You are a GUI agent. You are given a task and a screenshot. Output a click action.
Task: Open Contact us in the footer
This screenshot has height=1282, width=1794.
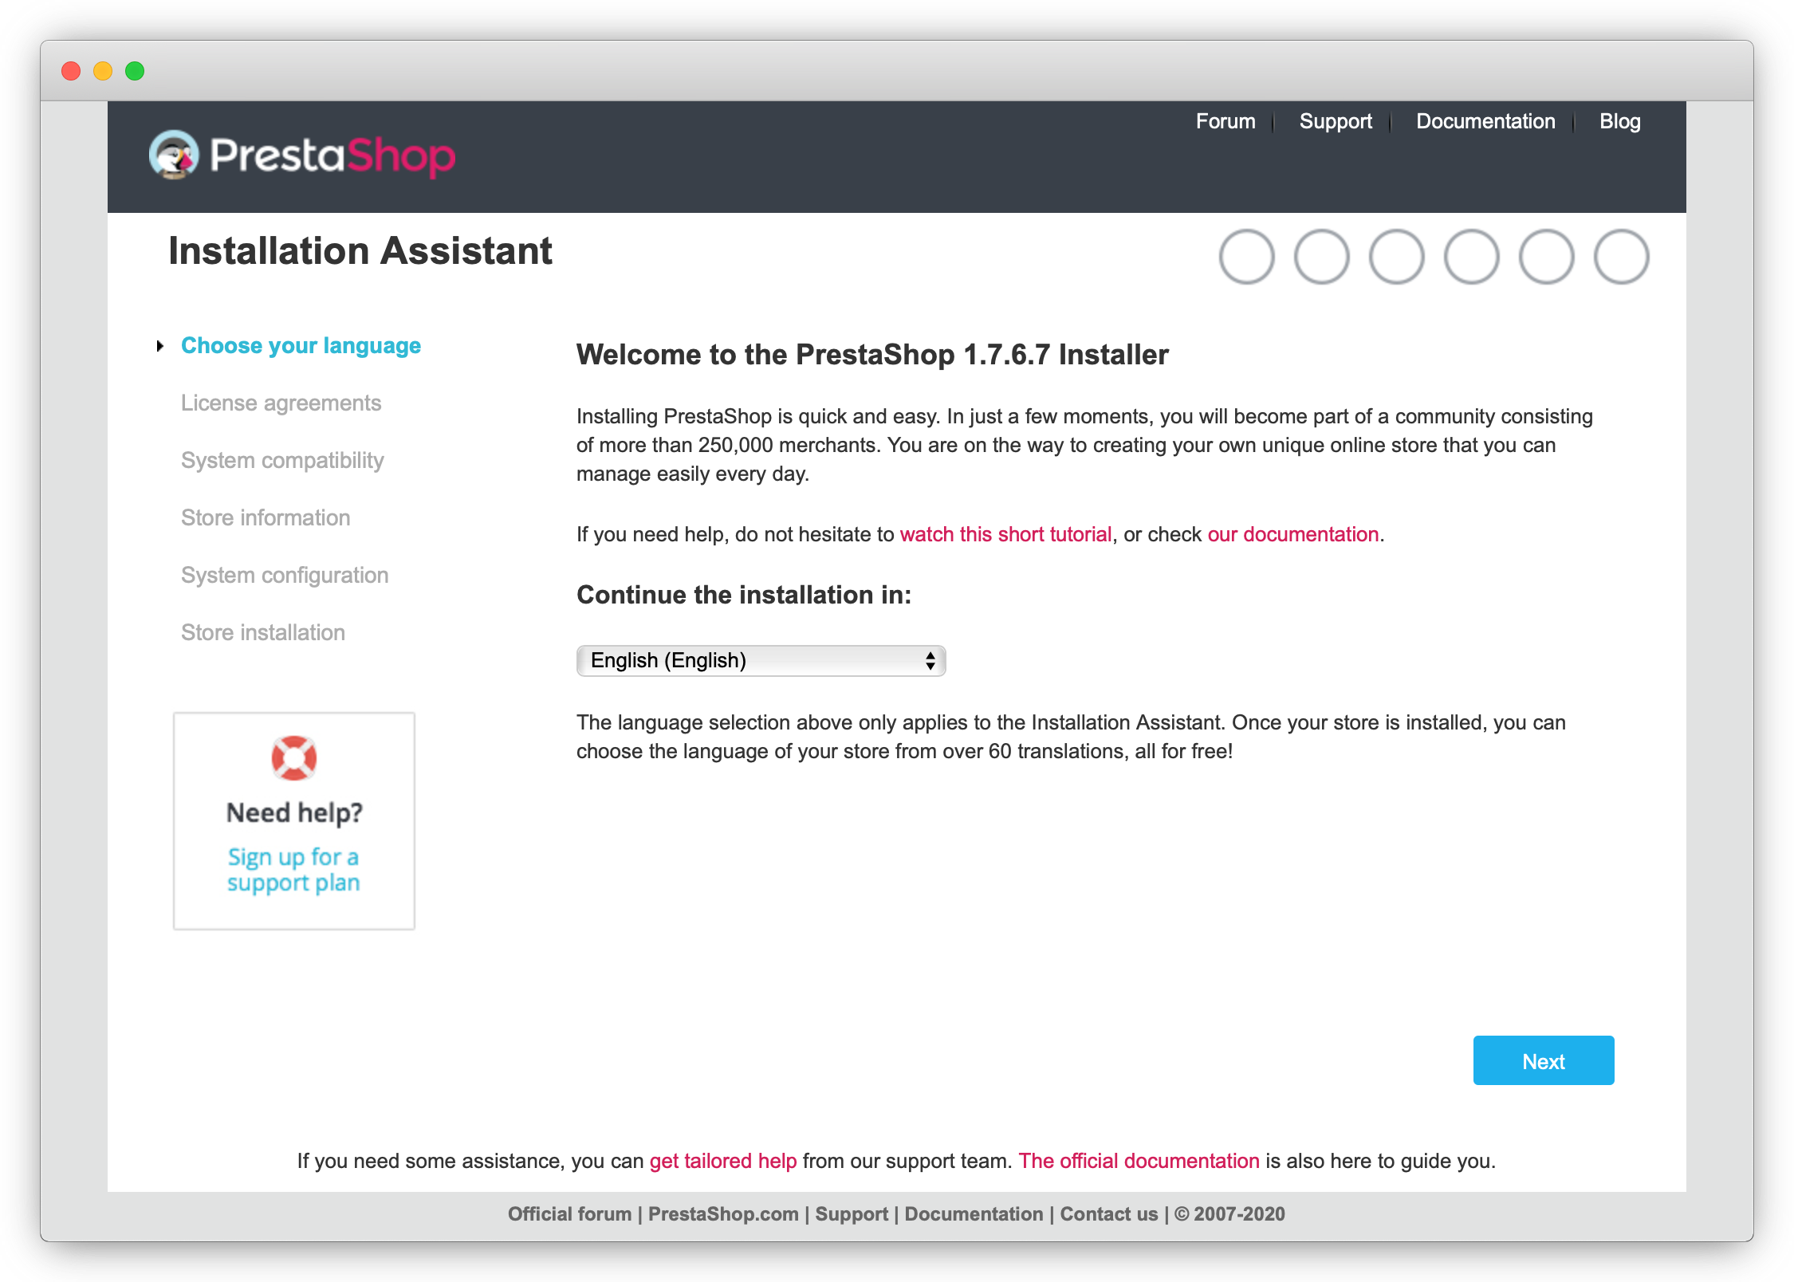[x=1108, y=1214]
